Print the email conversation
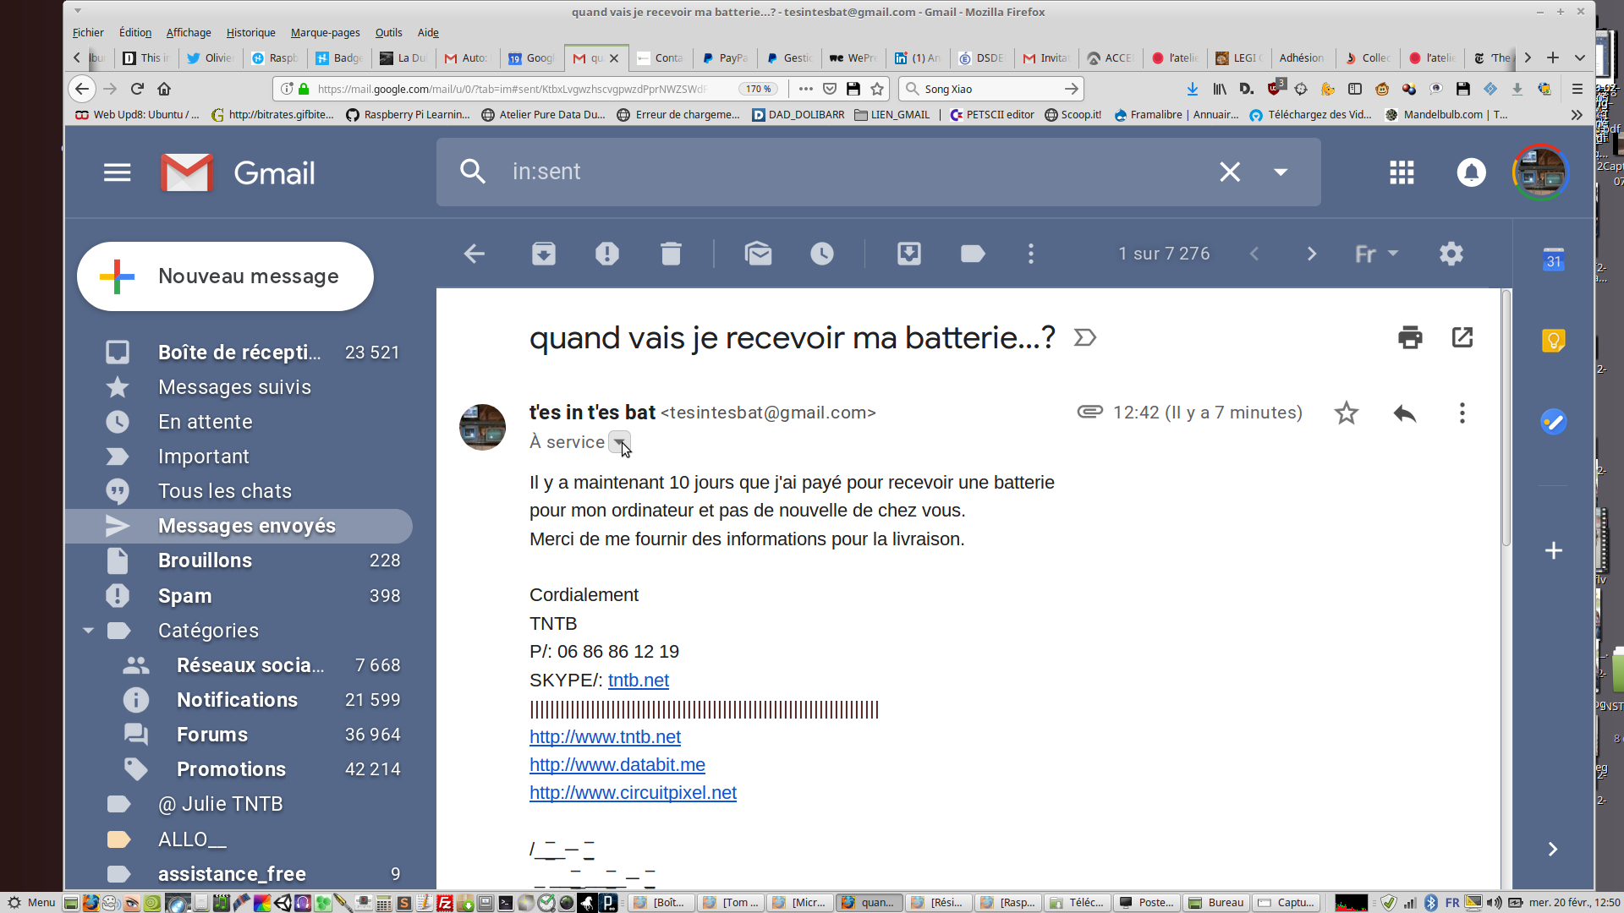Screen dimensions: 1624x913 tap(1410, 337)
